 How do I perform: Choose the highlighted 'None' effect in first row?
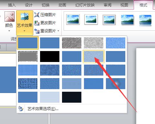pos(28,43)
